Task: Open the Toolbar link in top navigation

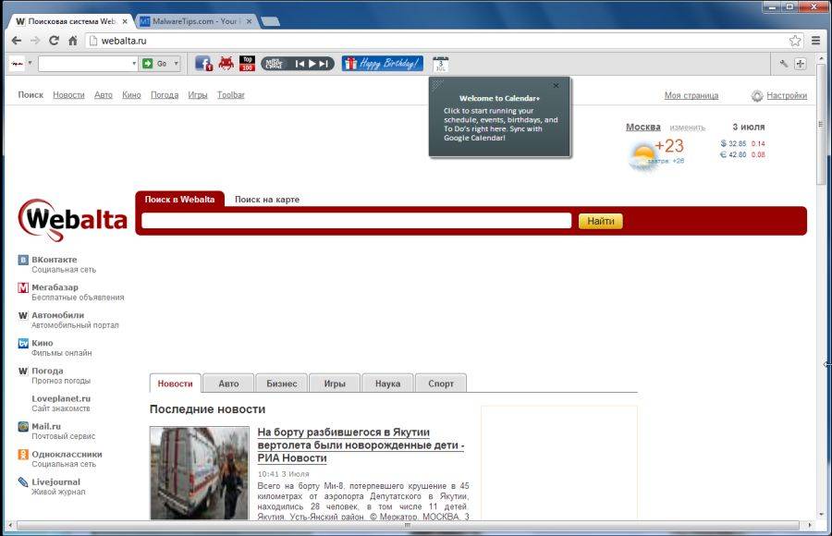Action: point(231,95)
